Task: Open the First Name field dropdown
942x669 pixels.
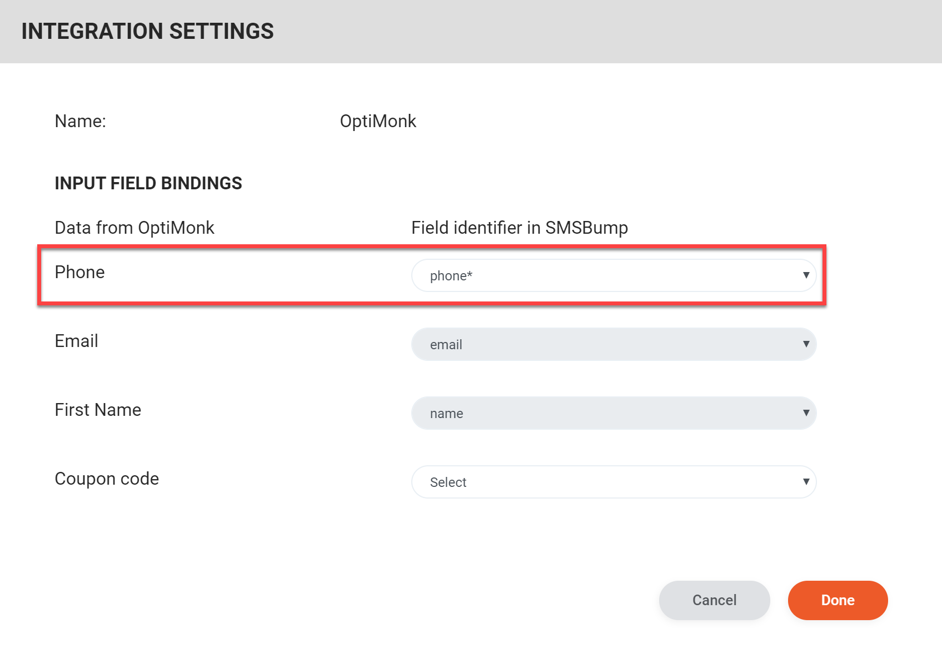Action: 614,413
